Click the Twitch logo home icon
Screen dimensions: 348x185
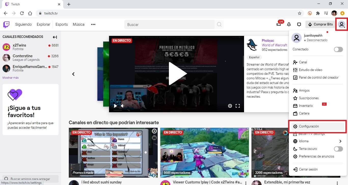(x=6, y=24)
